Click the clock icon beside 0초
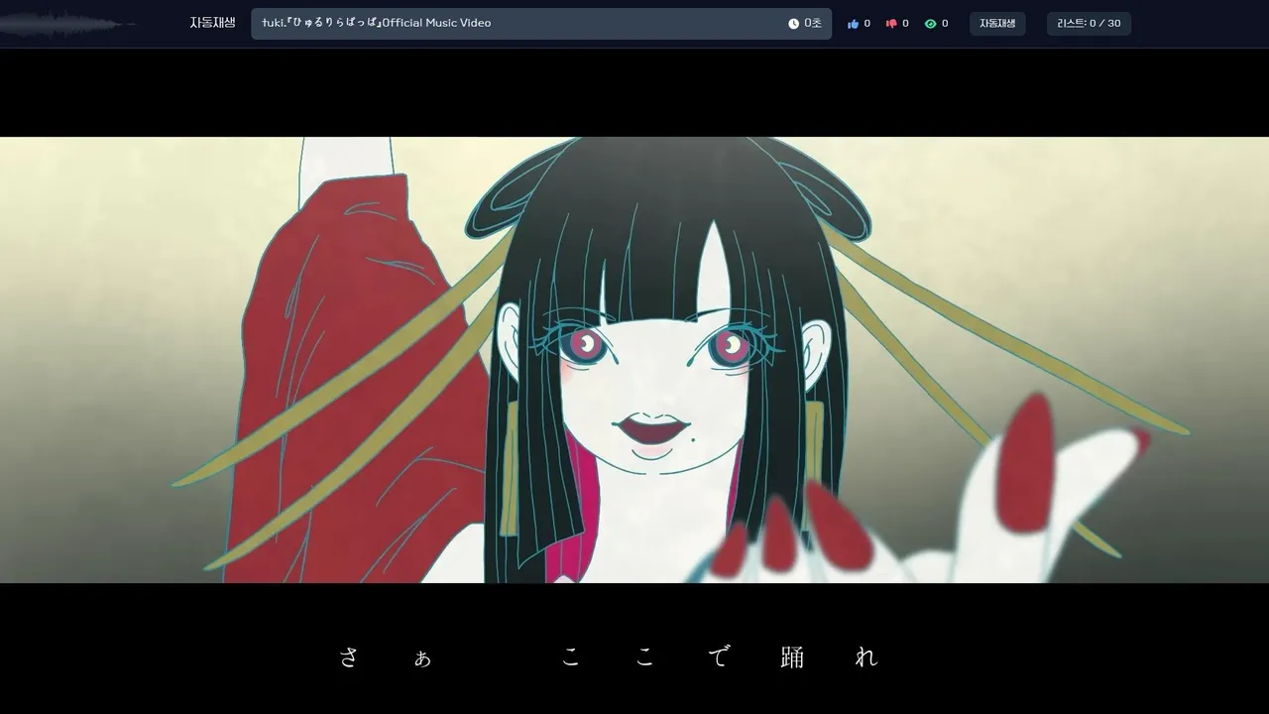The image size is (1269, 714). [793, 24]
